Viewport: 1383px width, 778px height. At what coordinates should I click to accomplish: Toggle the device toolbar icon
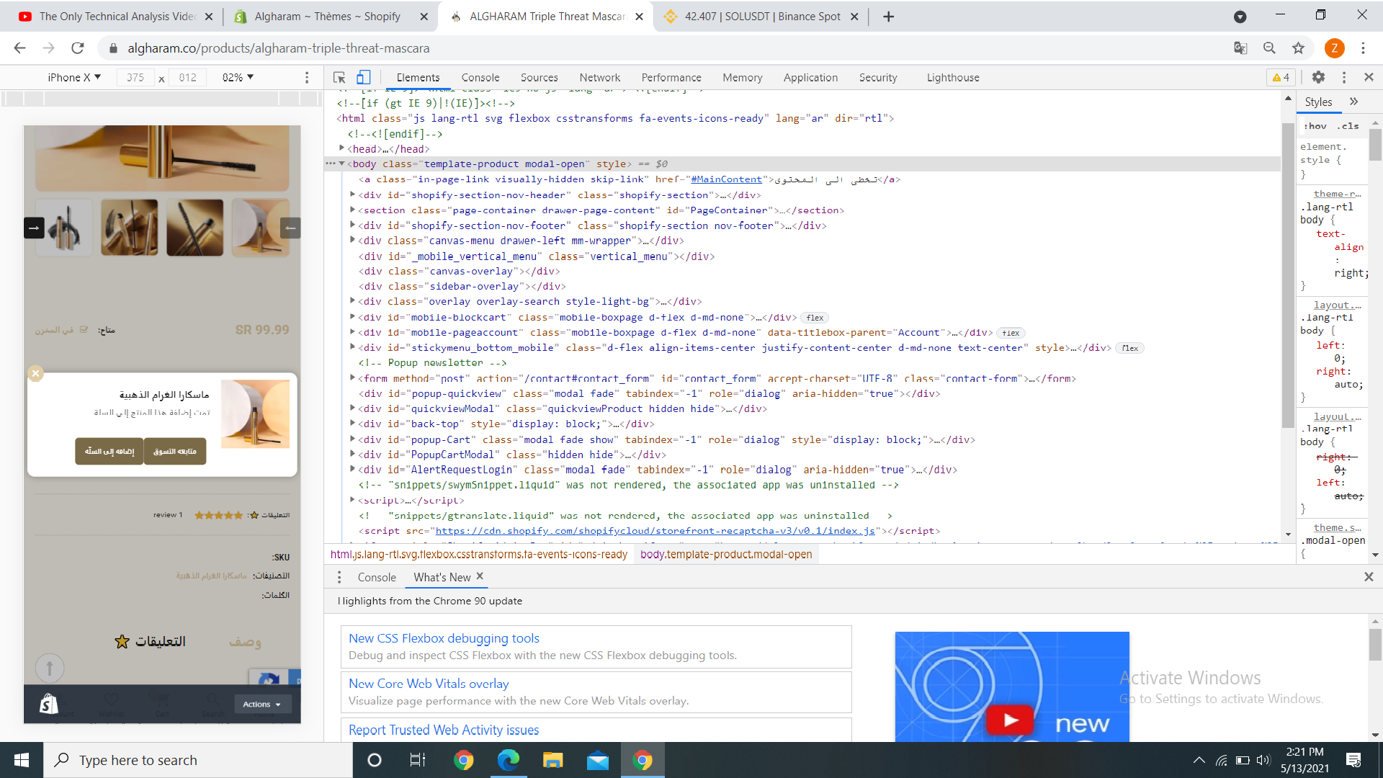click(x=363, y=78)
